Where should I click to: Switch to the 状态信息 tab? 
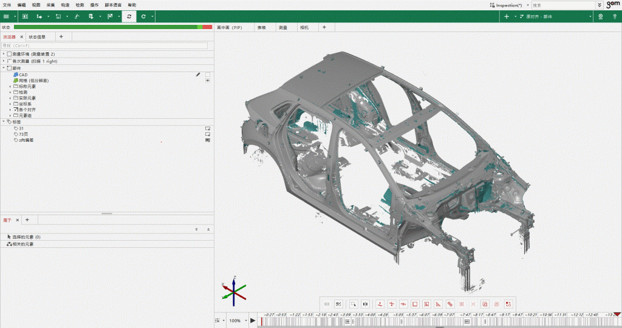pyautogui.click(x=38, y=37)
